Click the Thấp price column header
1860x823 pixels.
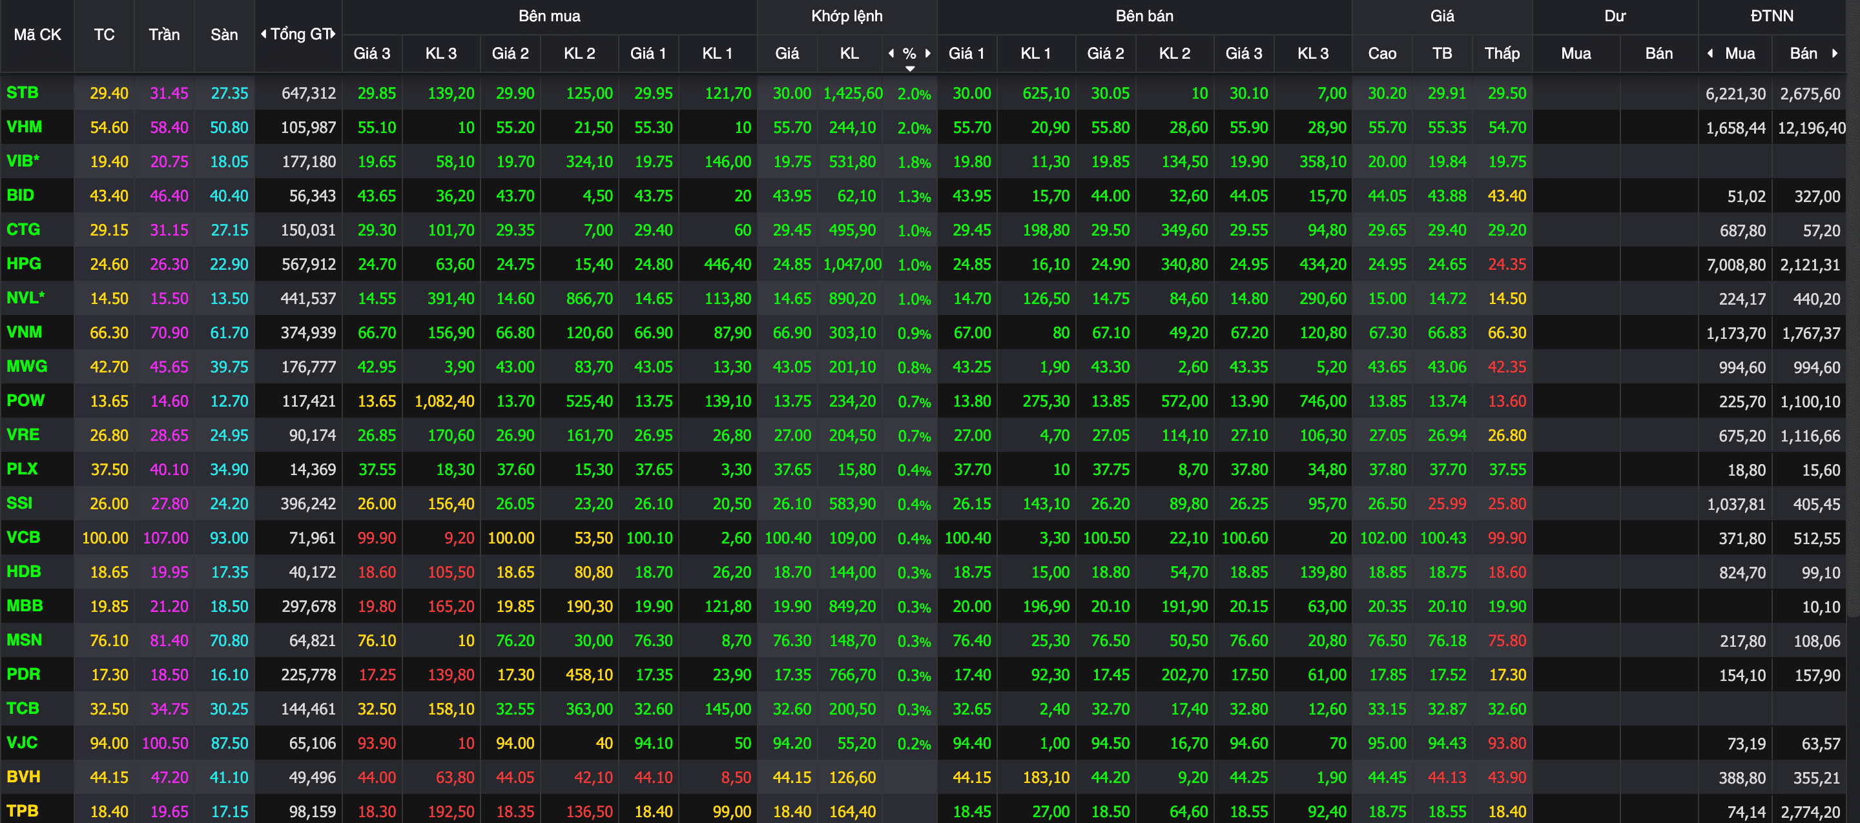click(x=1502, y=54)
